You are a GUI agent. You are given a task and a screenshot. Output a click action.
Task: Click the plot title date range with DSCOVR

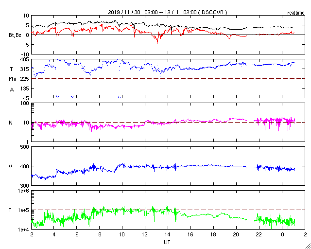[x=168, y=12]
